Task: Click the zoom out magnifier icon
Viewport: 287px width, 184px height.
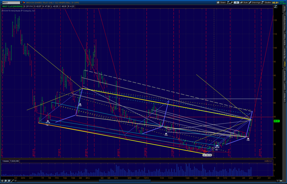Action: [x=9, y=181]
